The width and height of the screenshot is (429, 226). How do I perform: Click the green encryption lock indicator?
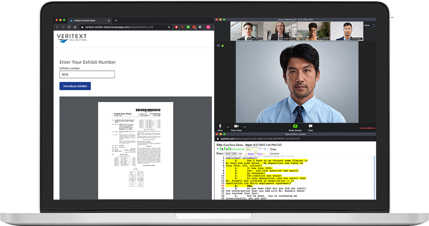(222, 45)
